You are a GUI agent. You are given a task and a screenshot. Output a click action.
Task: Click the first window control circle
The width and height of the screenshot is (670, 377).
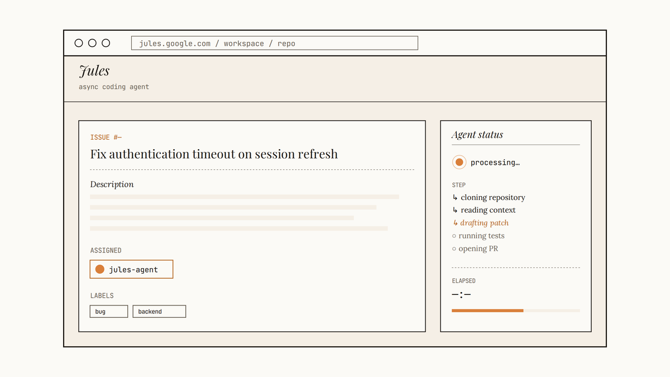pyautogui.click(x=79, y=43)
